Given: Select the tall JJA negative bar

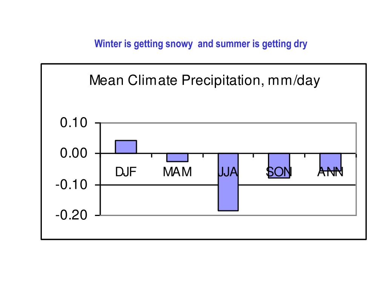Looking at the screenshot, I should (228, 182).
